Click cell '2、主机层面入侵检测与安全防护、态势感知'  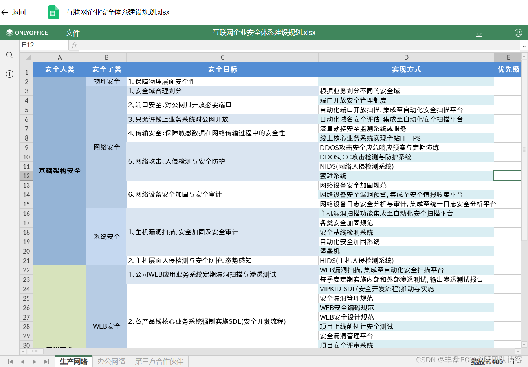point(222,261)
